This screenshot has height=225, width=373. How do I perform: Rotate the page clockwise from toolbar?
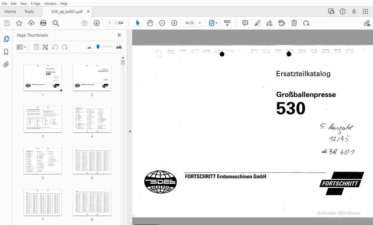(x=306, y=23)
